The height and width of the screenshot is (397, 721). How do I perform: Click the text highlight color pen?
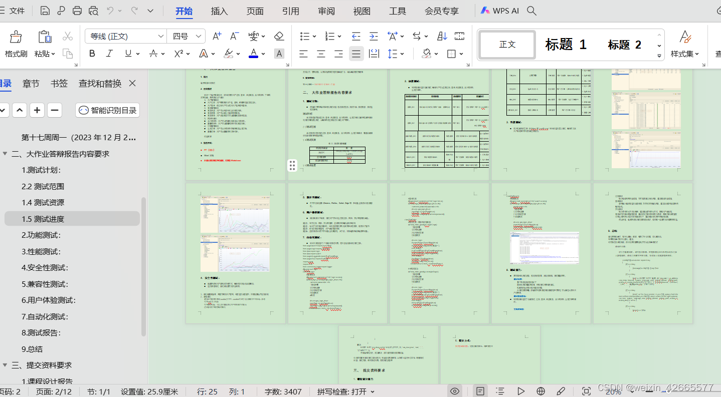point(228,54)
